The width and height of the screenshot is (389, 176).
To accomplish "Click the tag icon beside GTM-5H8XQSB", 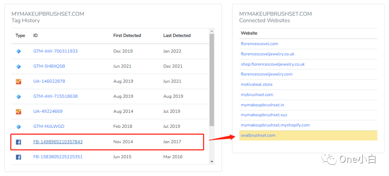I will pos(19,66).
